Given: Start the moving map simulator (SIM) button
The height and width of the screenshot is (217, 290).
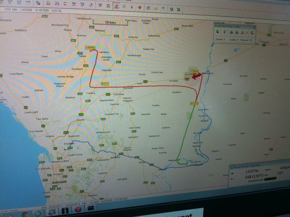Looking at the screenshot, I should coord(100,5).
